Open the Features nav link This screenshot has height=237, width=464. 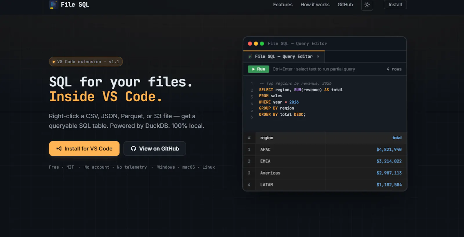[283, 5]
